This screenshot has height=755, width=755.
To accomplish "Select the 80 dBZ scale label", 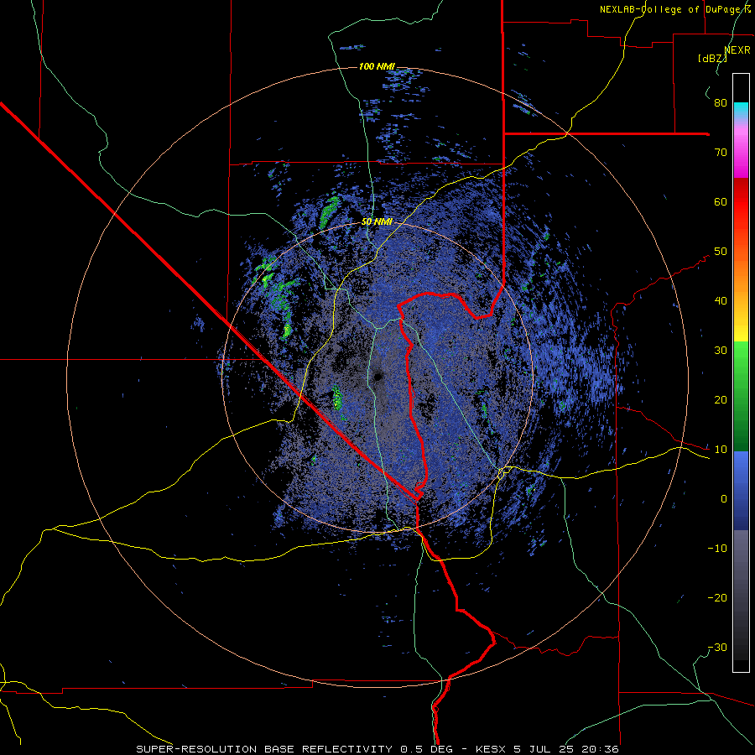I will [x=721, y=102].
